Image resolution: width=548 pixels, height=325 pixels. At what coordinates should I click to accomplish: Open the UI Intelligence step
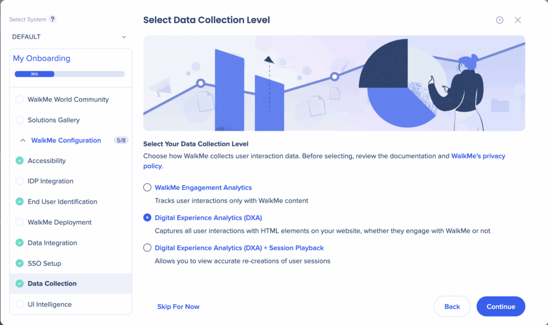coord(50,304)
